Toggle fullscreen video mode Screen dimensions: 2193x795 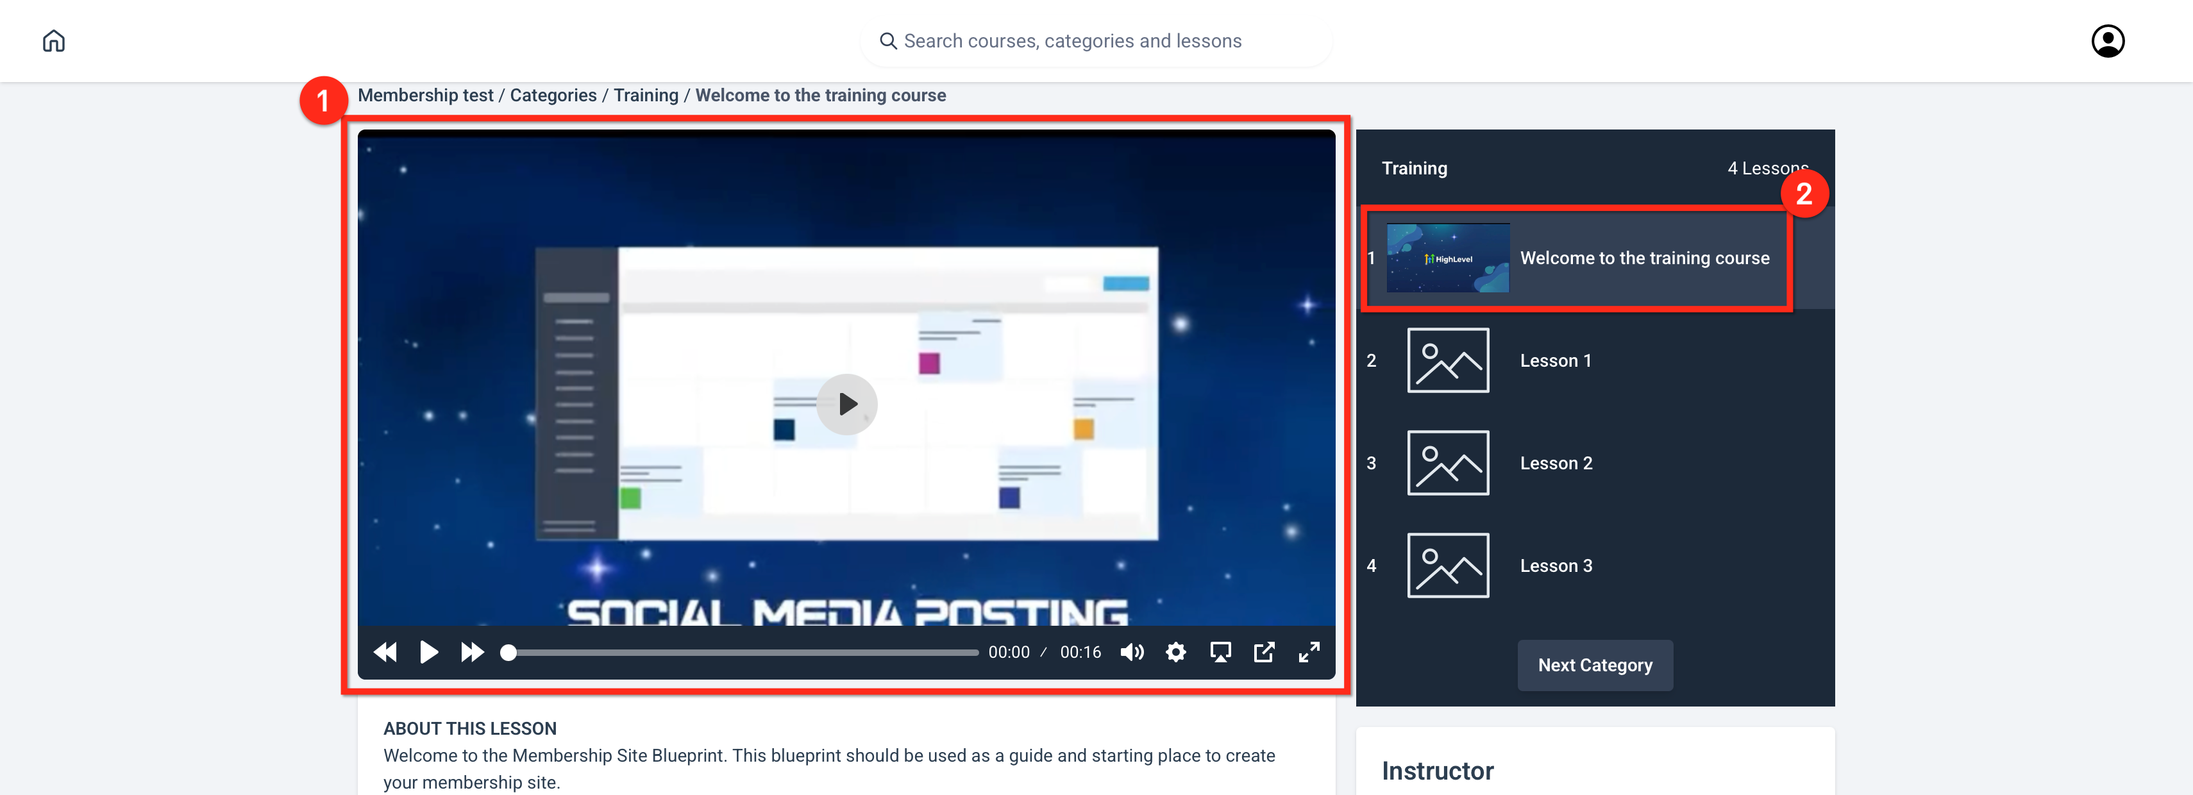point(1309,652)
